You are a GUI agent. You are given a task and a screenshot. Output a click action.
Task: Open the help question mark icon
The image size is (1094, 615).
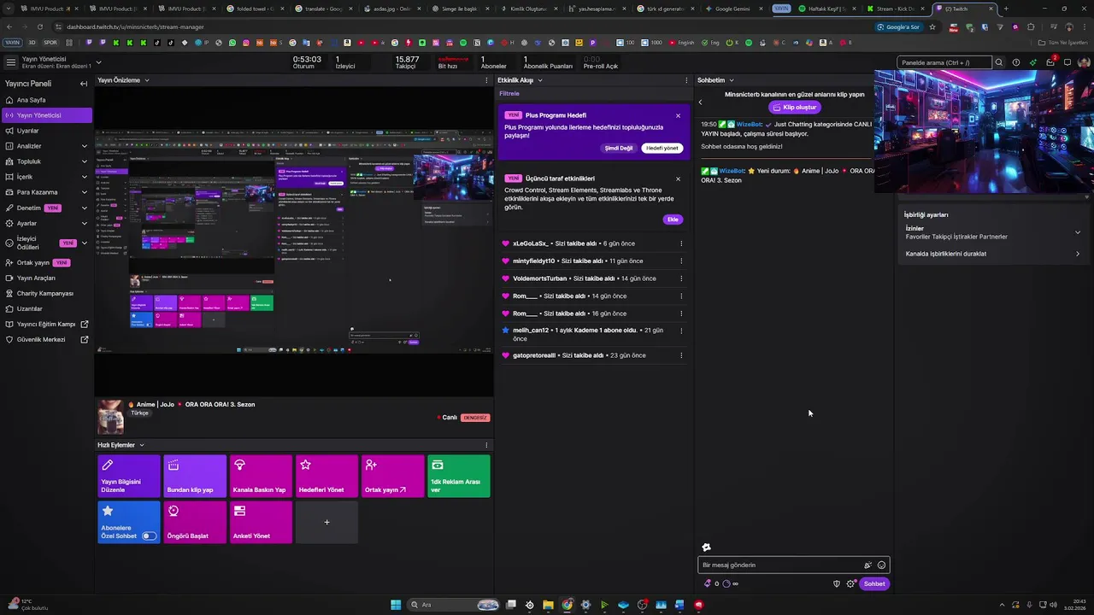1015,62
